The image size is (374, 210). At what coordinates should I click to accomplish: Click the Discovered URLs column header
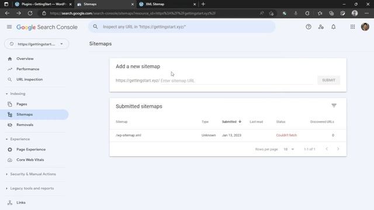pos(322,122)
